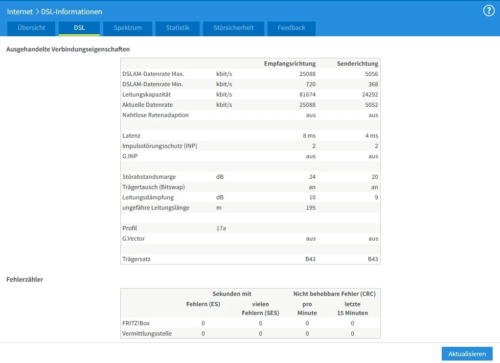Switch to the Feedback tab
Screen dimensions: 500x363
click(291, 28)
